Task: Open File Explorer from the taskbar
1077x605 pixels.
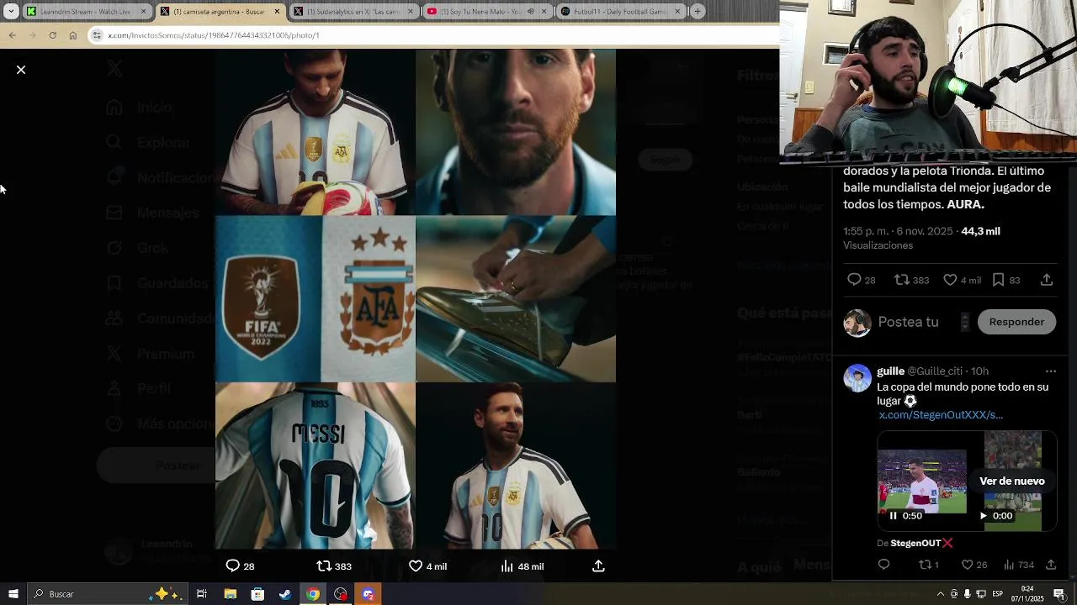Action: (230, 594)
